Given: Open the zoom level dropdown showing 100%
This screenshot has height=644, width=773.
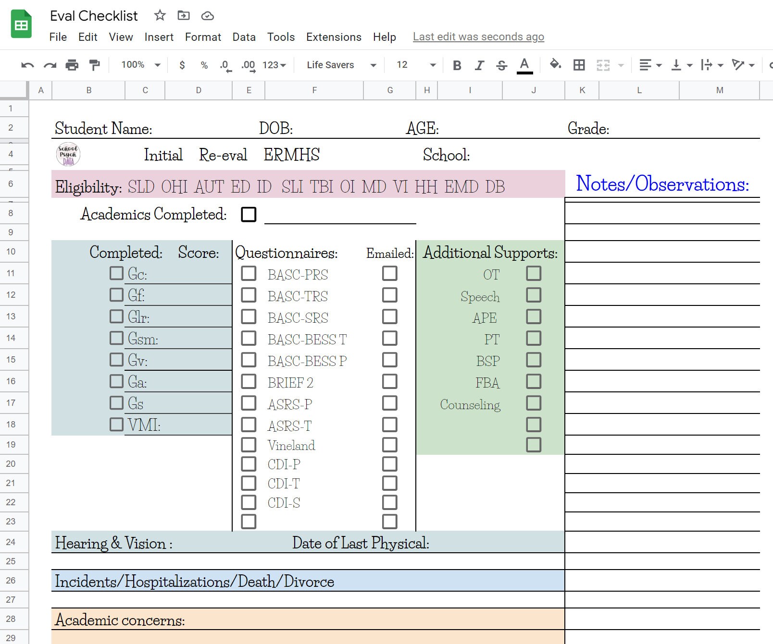Looking at the screenshot, I should (x=139, y=65).
